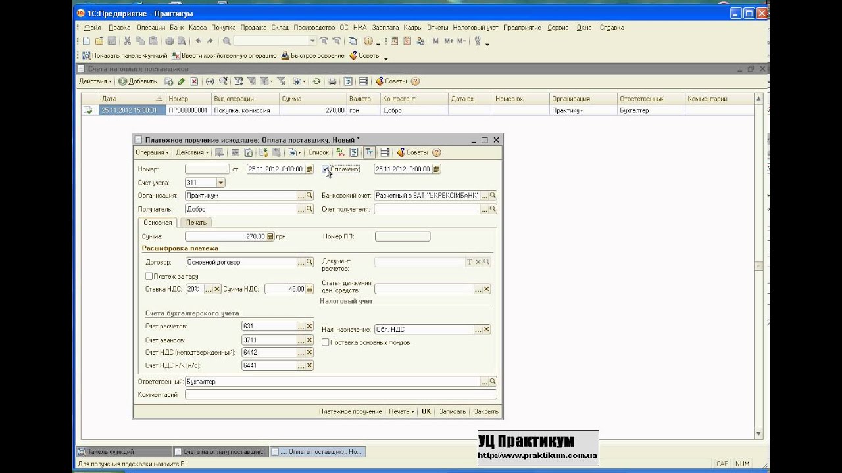Viewport: 842px width, 473px height.
Task: Expand the search box dropdown in main toolbar
Action: (312, 41)
